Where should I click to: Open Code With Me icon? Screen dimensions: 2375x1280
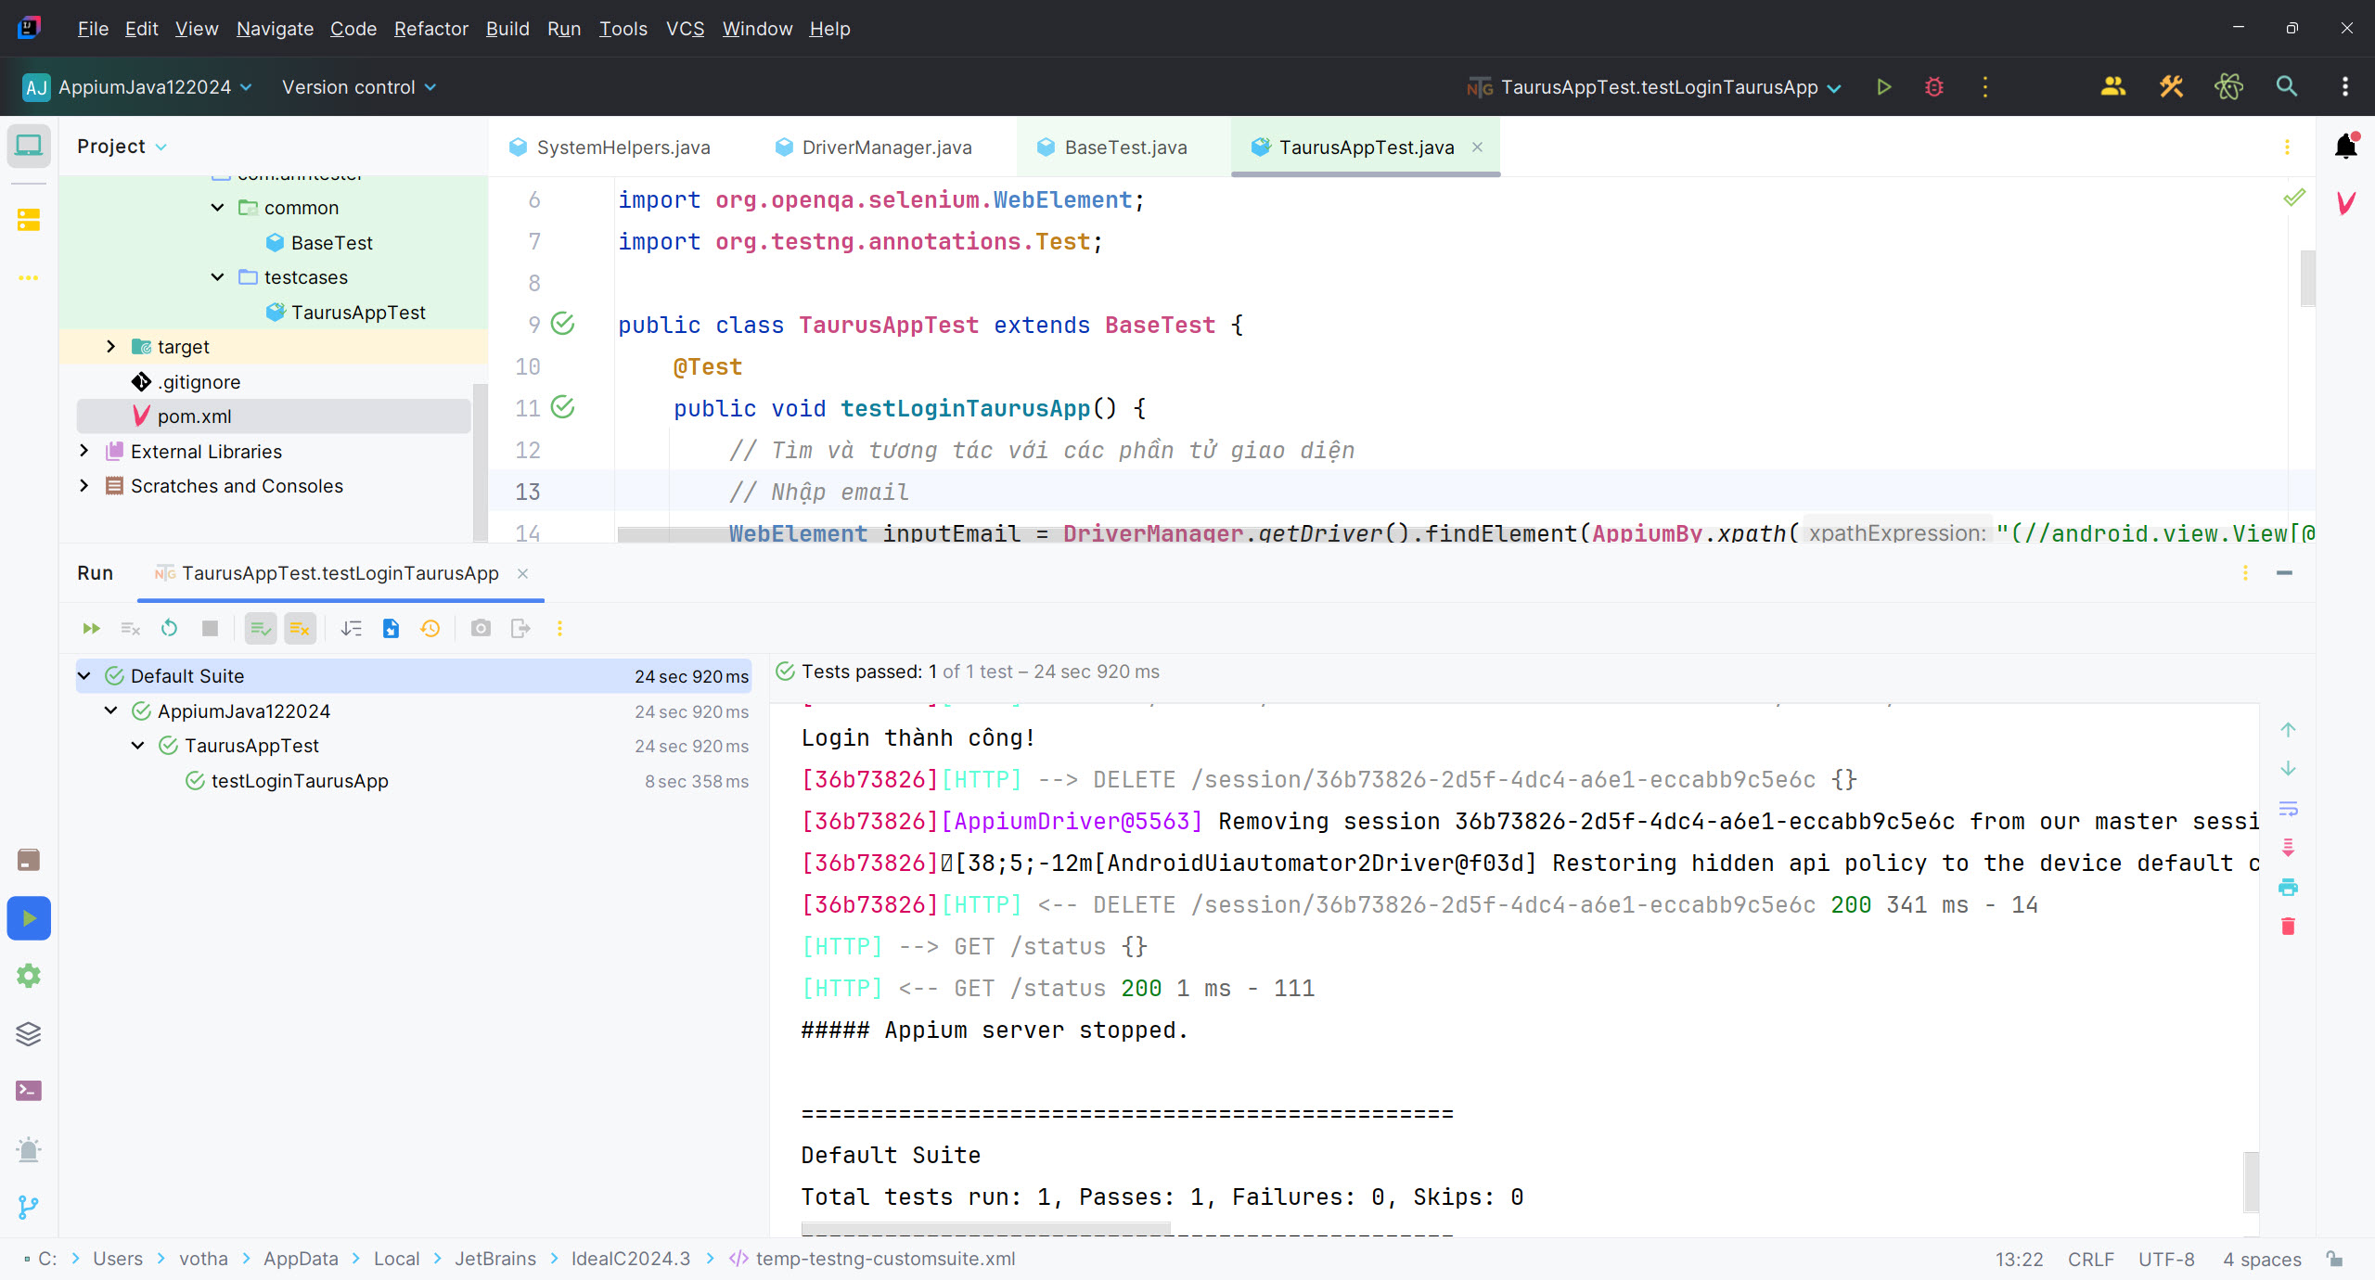tap(2112, 87)
